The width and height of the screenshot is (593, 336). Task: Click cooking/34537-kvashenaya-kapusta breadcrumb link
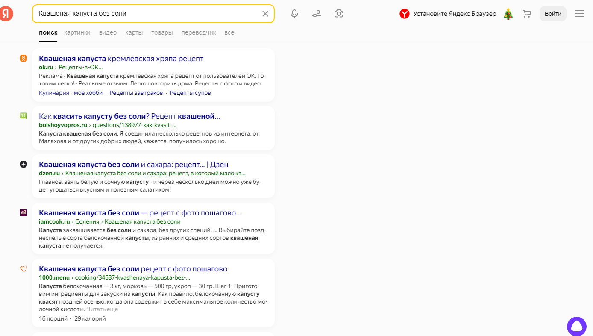click(133, 277)
